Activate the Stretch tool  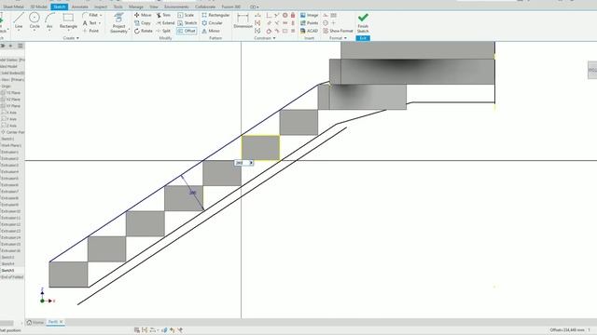(187, 22)
